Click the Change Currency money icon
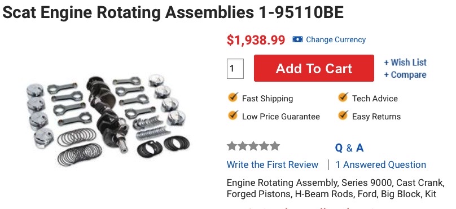Image resolution: width=456 pixels, height=209 pixels. 297,39
